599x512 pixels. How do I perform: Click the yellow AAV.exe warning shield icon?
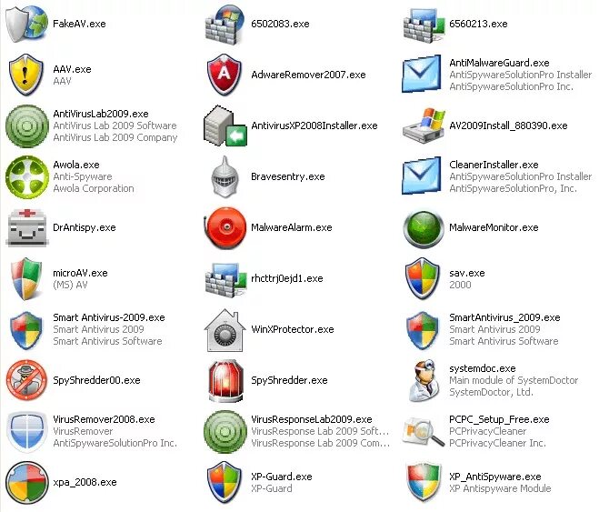coord(26,75)
